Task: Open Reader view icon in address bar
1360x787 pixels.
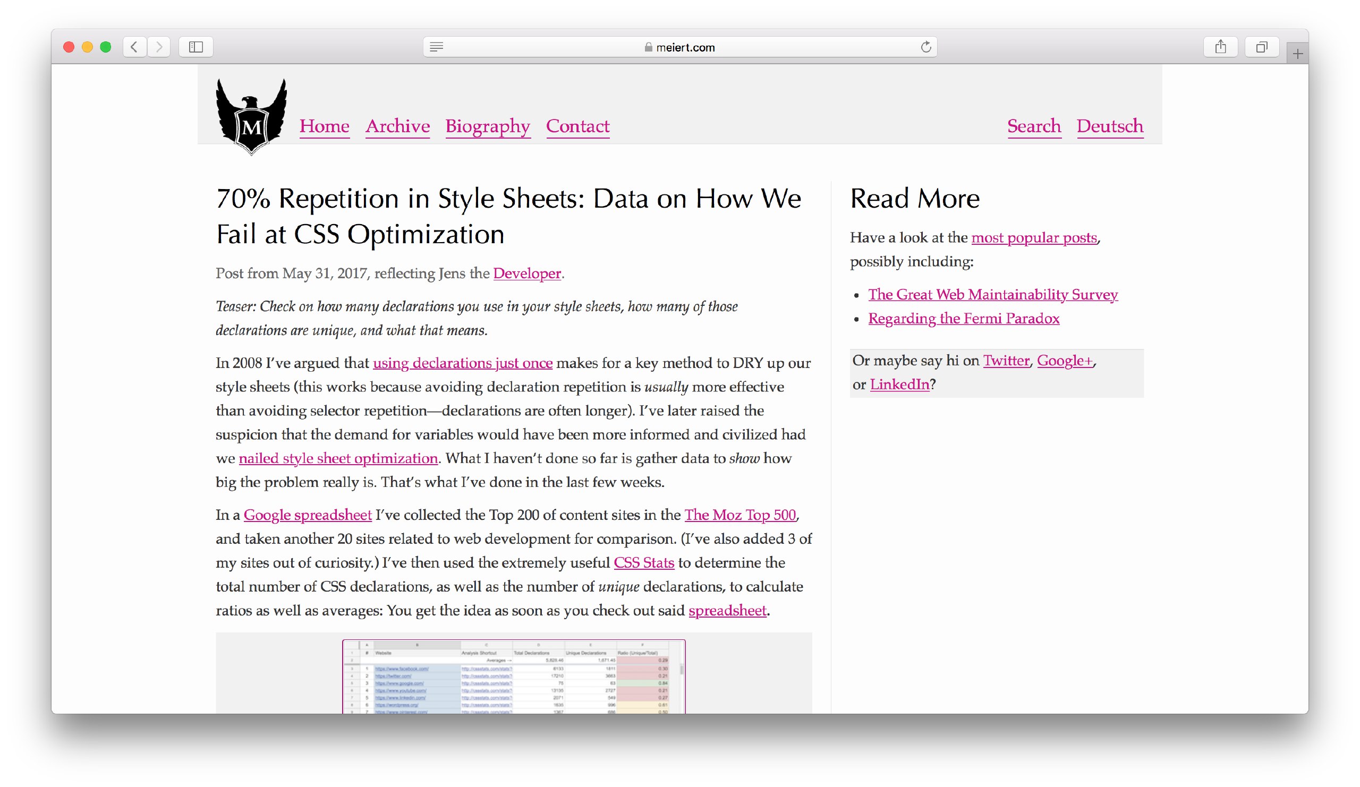Action: [437, 47]
